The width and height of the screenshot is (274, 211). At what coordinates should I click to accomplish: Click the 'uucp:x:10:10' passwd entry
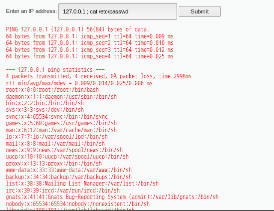(67, 157)
